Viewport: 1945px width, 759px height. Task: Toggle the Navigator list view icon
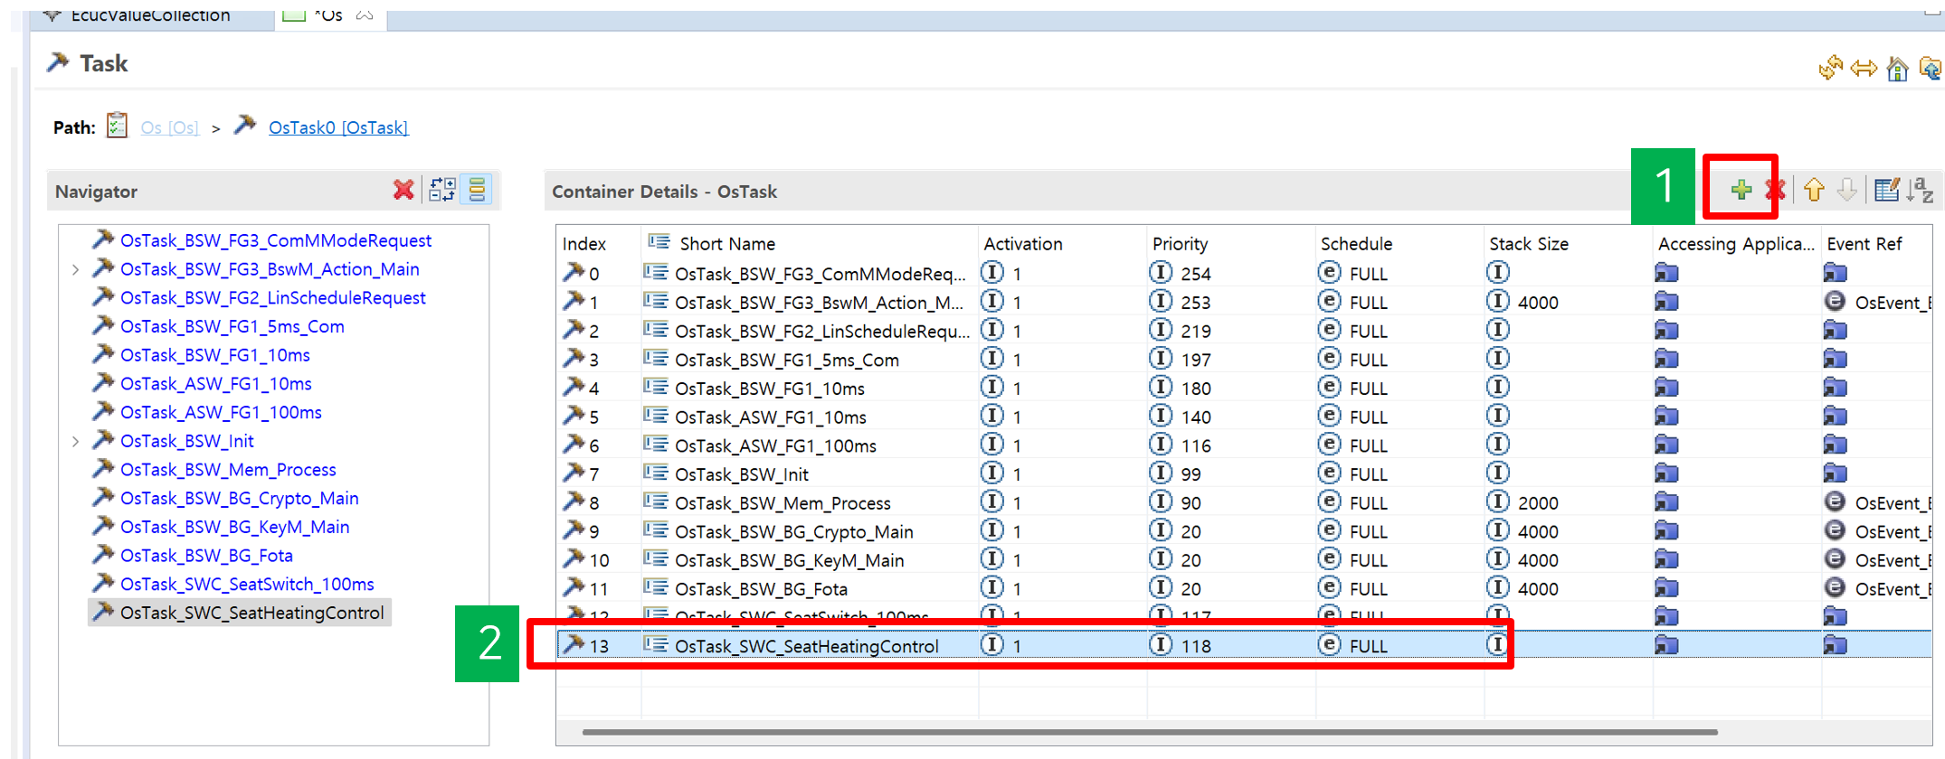tap(477, 190)
